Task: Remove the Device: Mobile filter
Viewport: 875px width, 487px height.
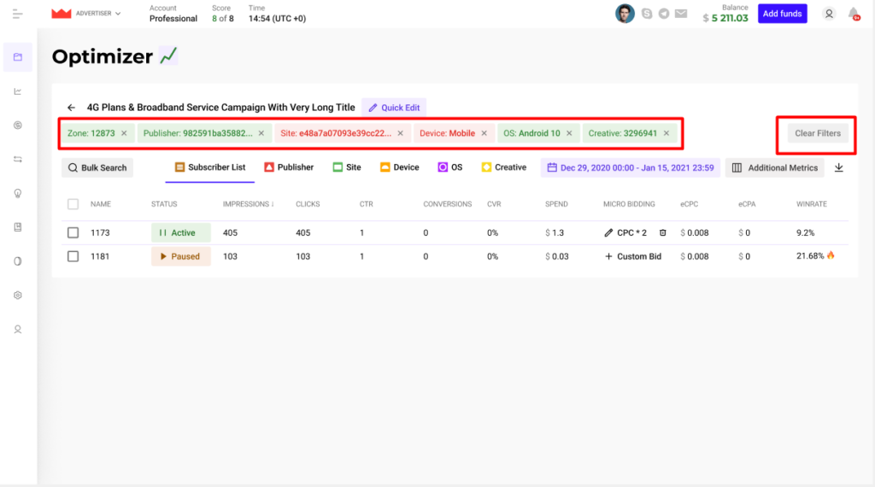Action: pos(484,133)
